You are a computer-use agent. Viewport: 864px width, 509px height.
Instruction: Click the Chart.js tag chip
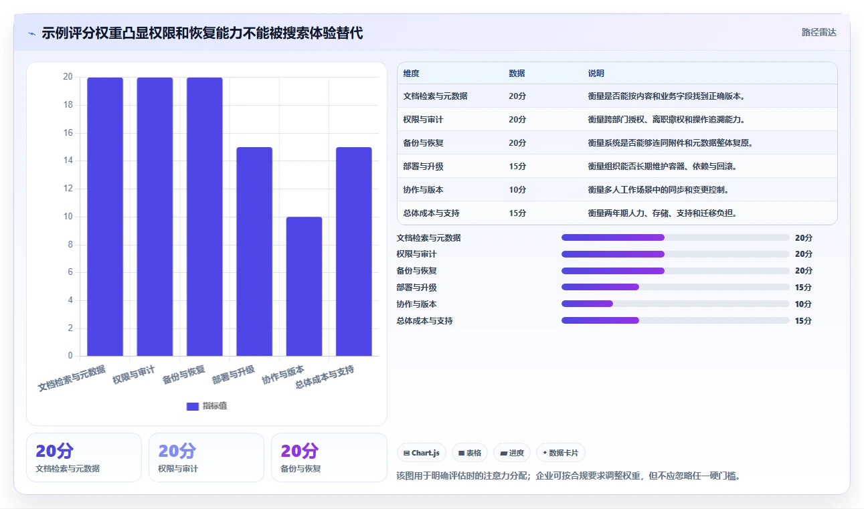point(422,453)
